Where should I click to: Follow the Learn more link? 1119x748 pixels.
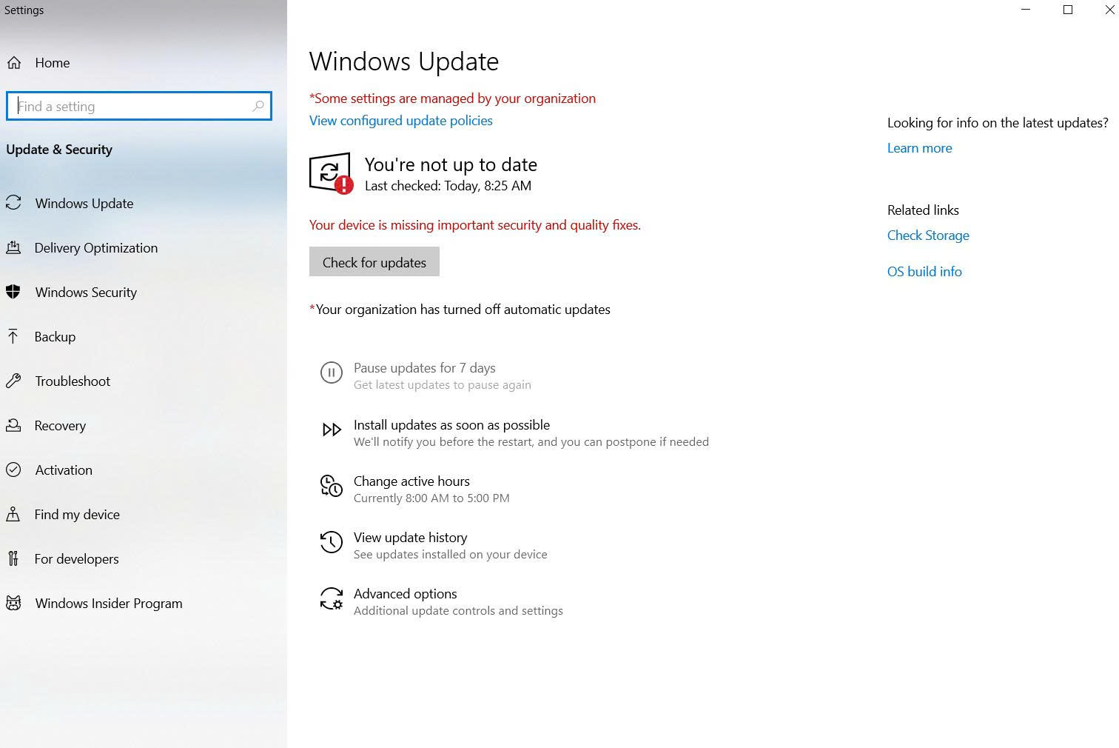point(919,147)
